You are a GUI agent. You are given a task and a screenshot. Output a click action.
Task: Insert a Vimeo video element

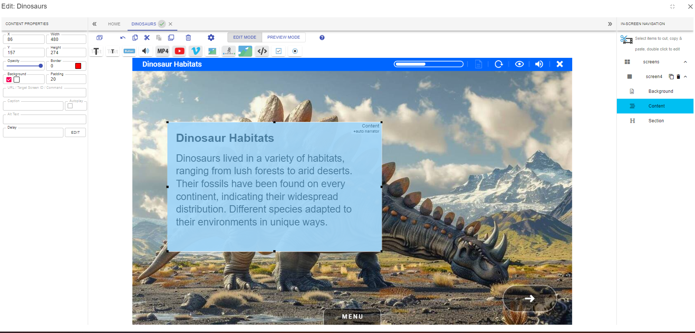(x=196, y=51)
